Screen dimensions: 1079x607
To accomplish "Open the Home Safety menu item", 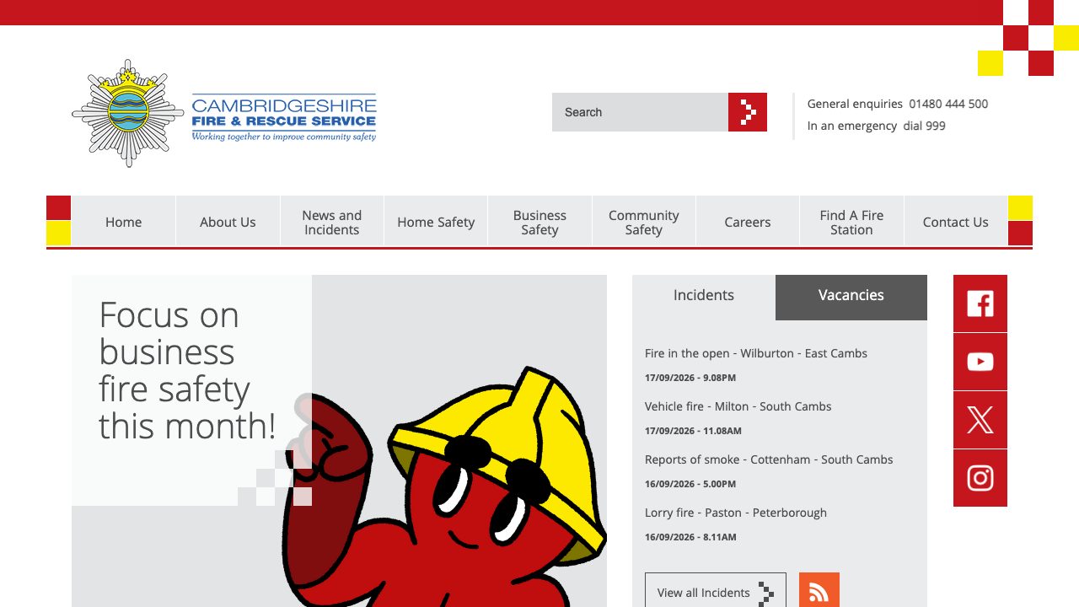I will point(436,222).
